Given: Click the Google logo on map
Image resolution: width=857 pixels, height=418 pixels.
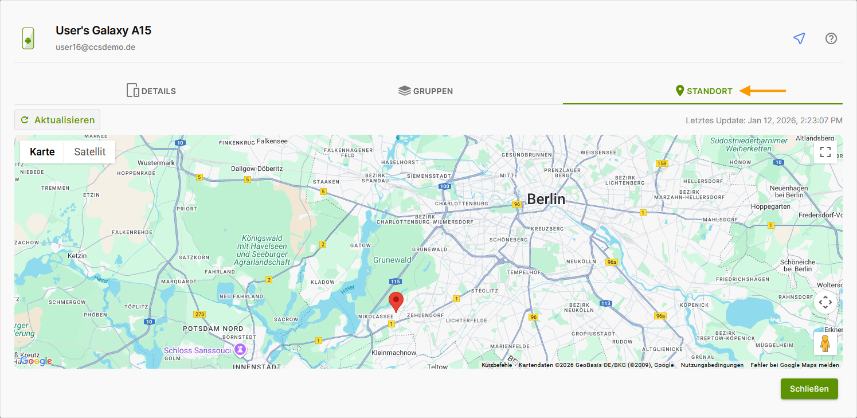Looking at the screenshot, I should click(35, 361).
